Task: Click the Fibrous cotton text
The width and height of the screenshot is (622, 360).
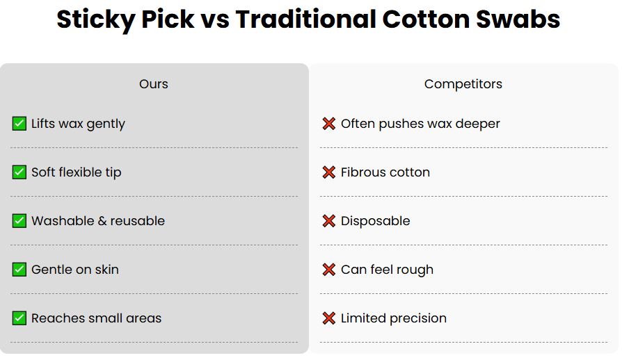Action: tap(385, 172)
